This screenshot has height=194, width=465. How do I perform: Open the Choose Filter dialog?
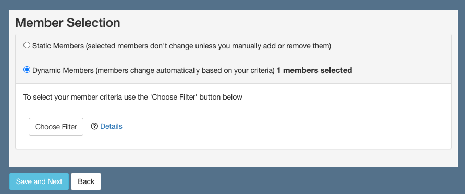pyautogui.click(x=56, y=127)
